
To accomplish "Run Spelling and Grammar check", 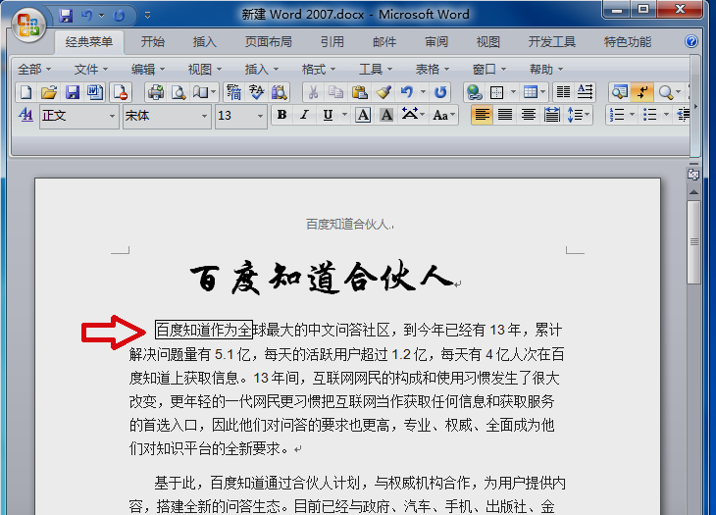I will pos(257,92).
